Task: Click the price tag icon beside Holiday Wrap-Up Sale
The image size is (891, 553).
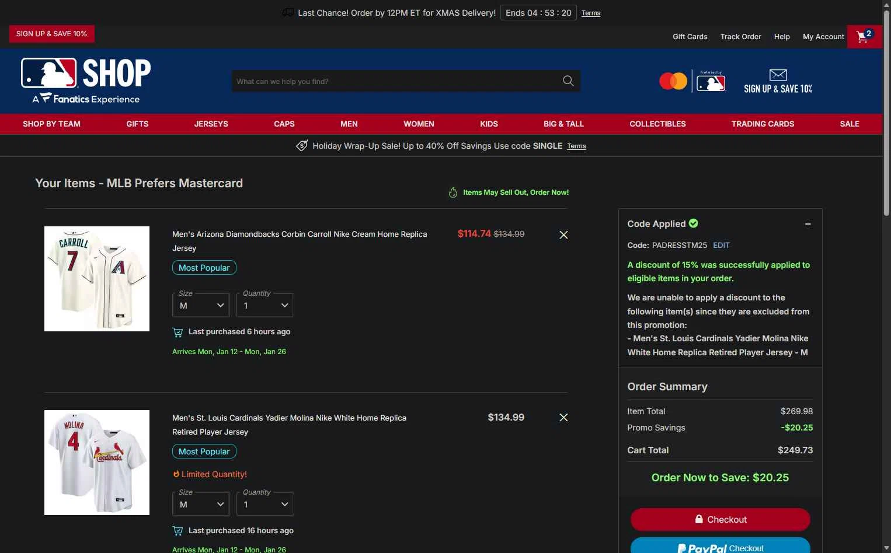Action: point(302,146)
